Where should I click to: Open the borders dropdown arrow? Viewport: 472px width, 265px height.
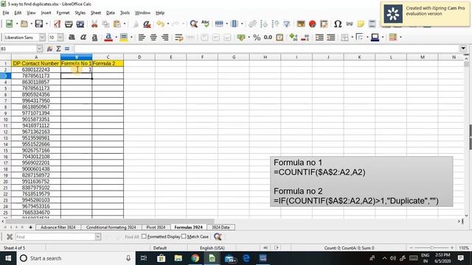352,38
